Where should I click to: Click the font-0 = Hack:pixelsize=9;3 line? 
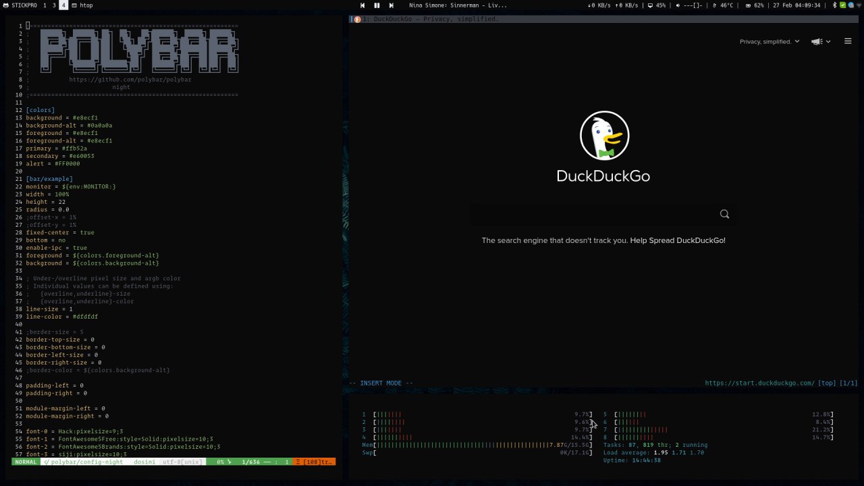(74, 431)
